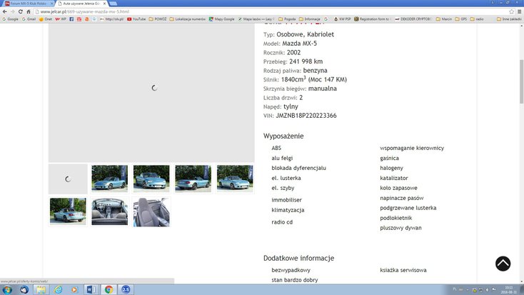Viewport: 524px width, 295px height.
Task: Close the Auta używane Jelenia Góra tab
Action: tap(105, 4)
